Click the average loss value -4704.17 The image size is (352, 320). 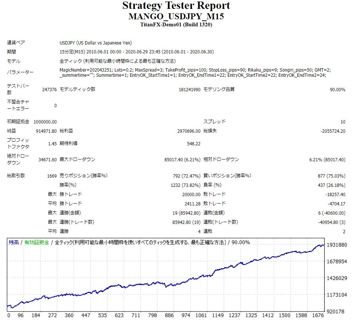pyautogui.click(x=336, y=204)
